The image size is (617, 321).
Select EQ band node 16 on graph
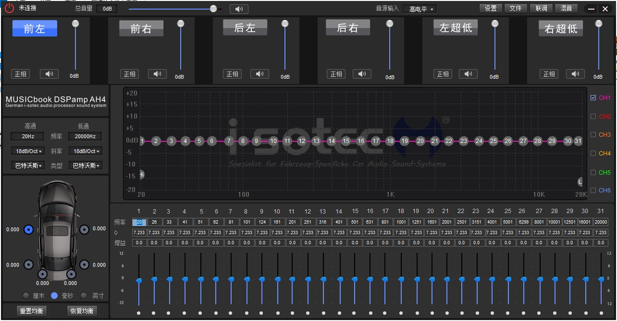(361, 141)
